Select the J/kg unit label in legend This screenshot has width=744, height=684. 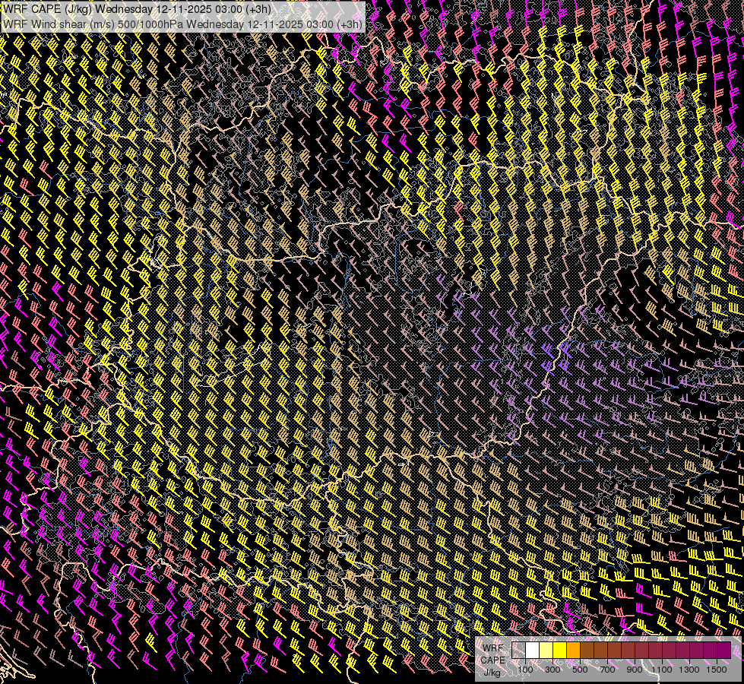(492, 672)
